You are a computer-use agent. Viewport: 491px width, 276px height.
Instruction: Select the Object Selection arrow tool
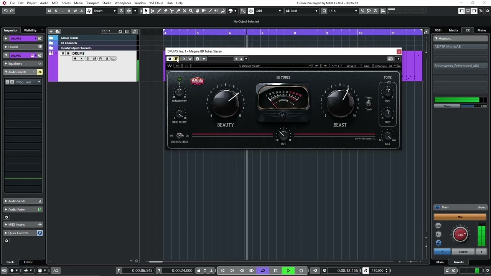pos(146,11)
